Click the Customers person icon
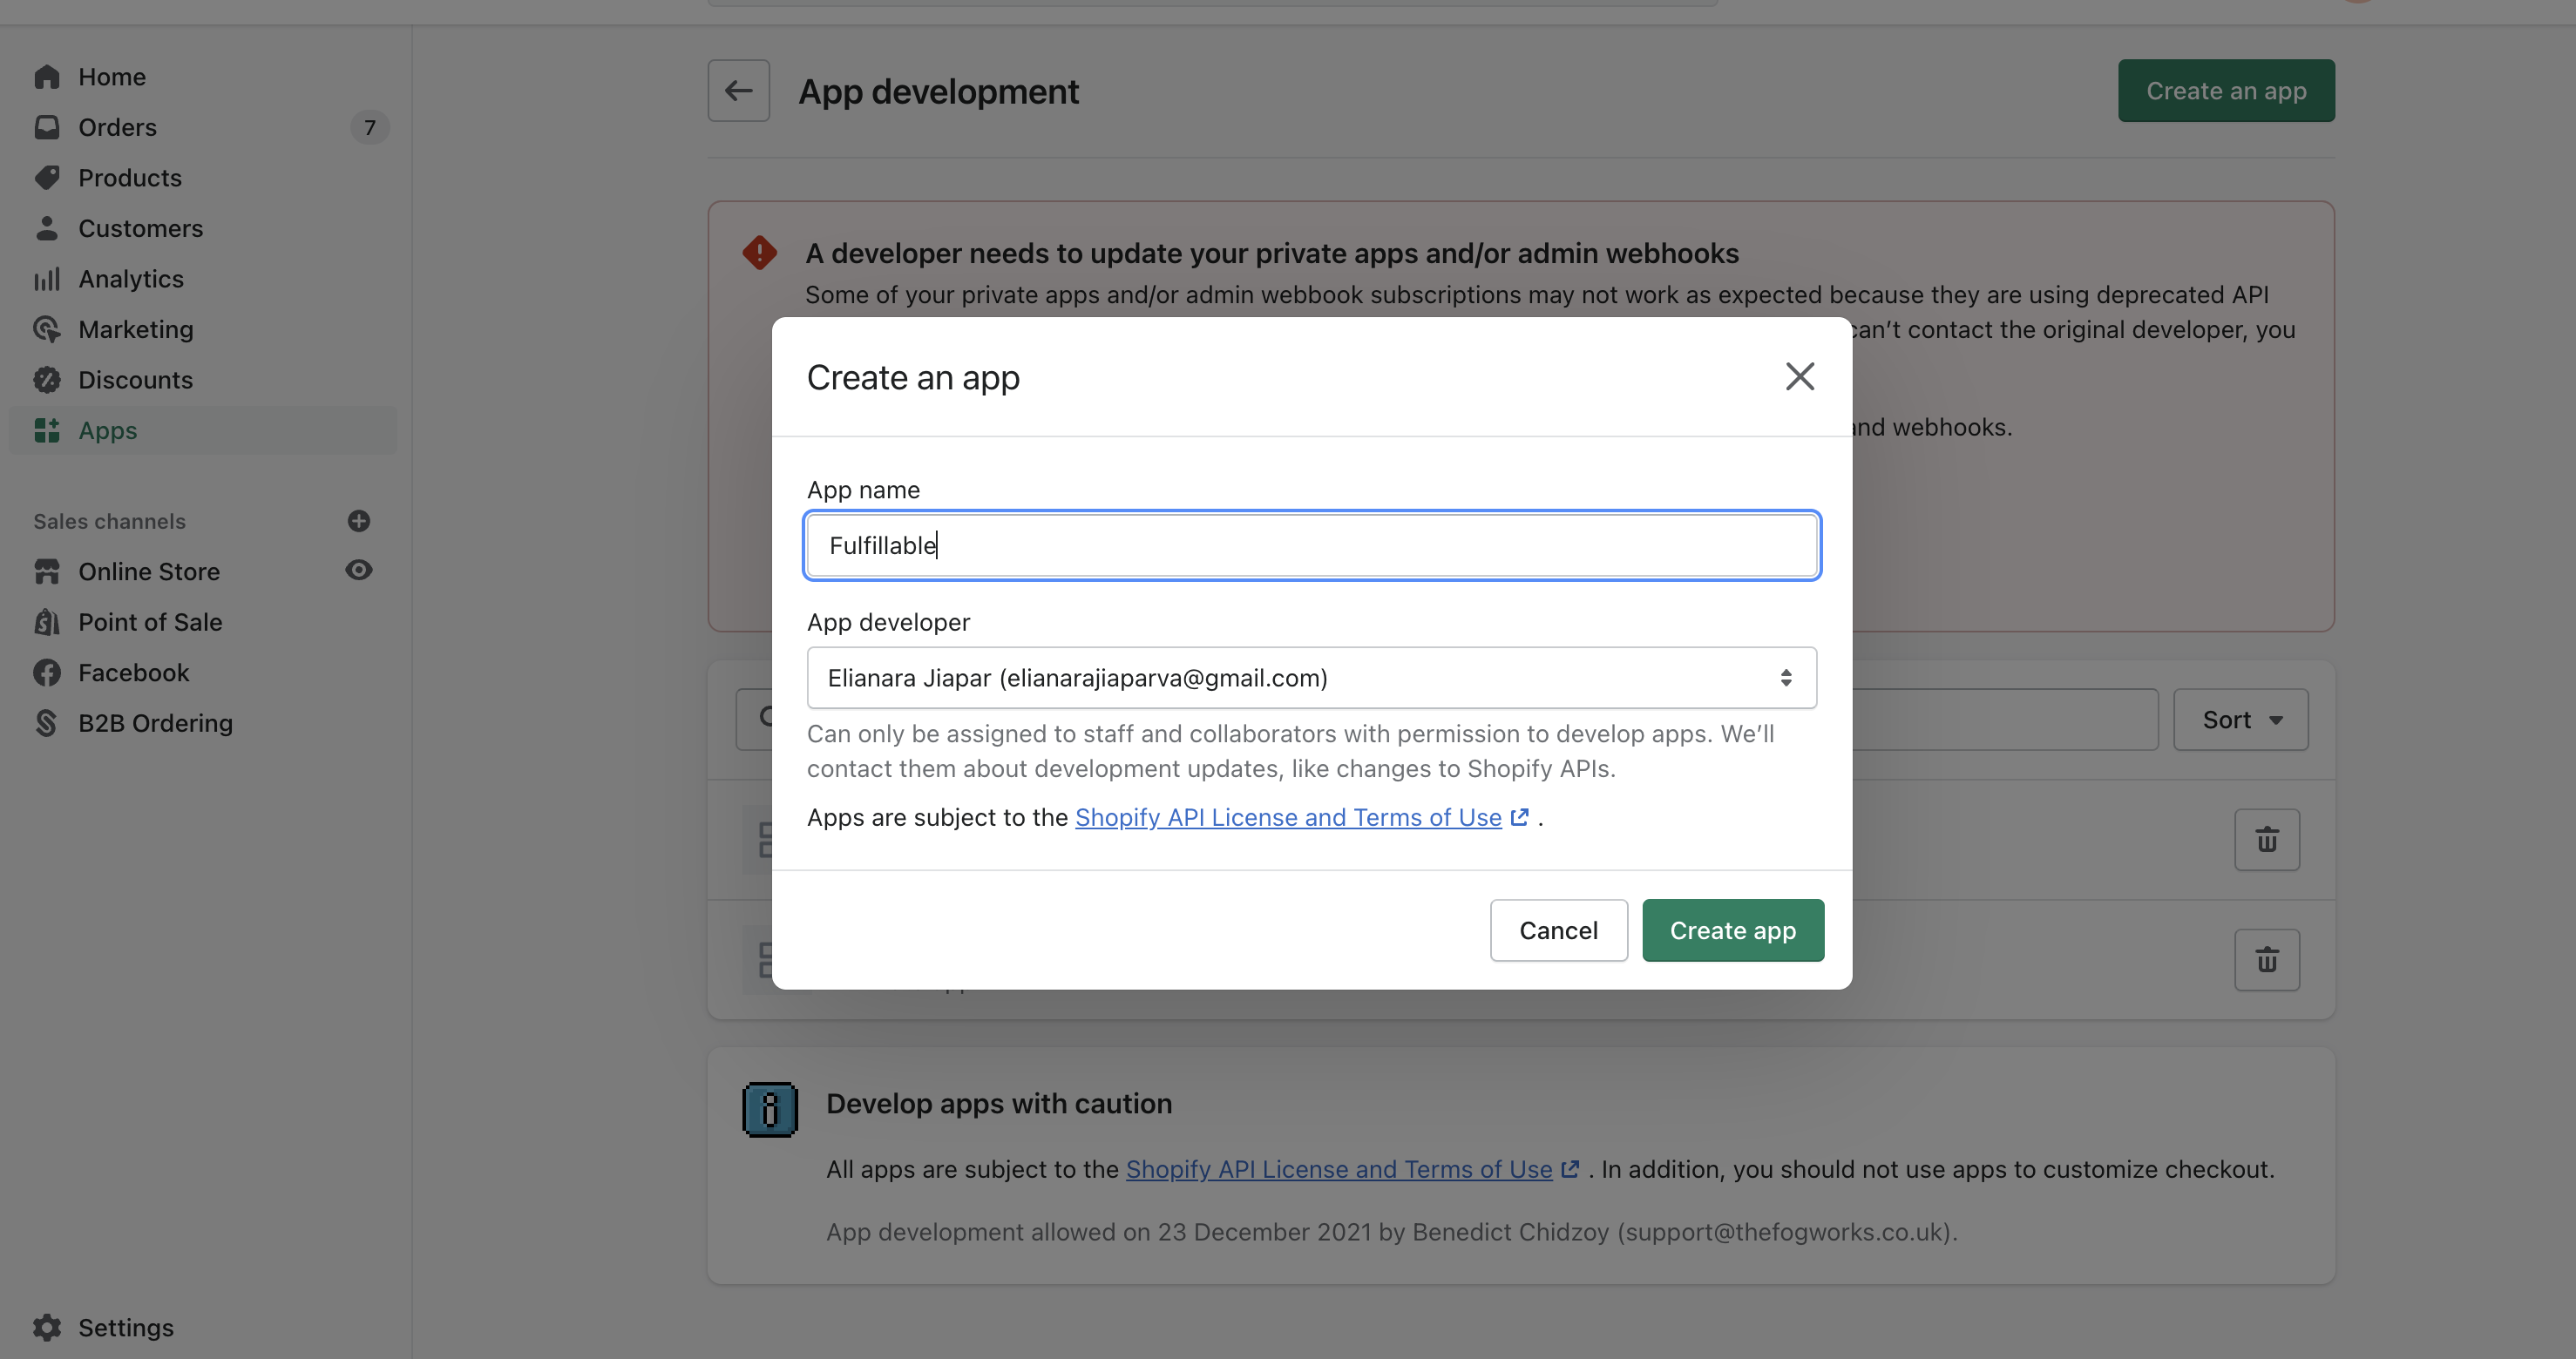The image size is (2576, 1359). click(46, 228)
